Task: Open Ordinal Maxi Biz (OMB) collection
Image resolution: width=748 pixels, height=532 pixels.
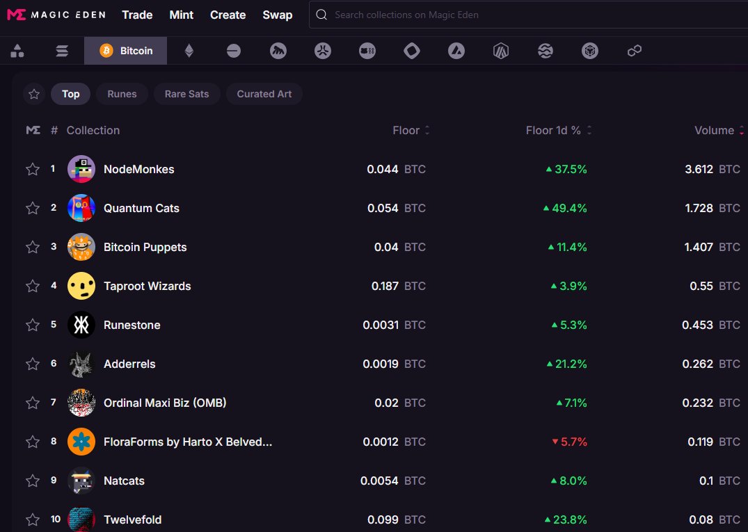Action: coord(165,403)
